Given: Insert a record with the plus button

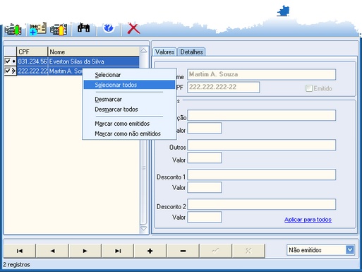Looking at the screenshot, I should (150, 251).
